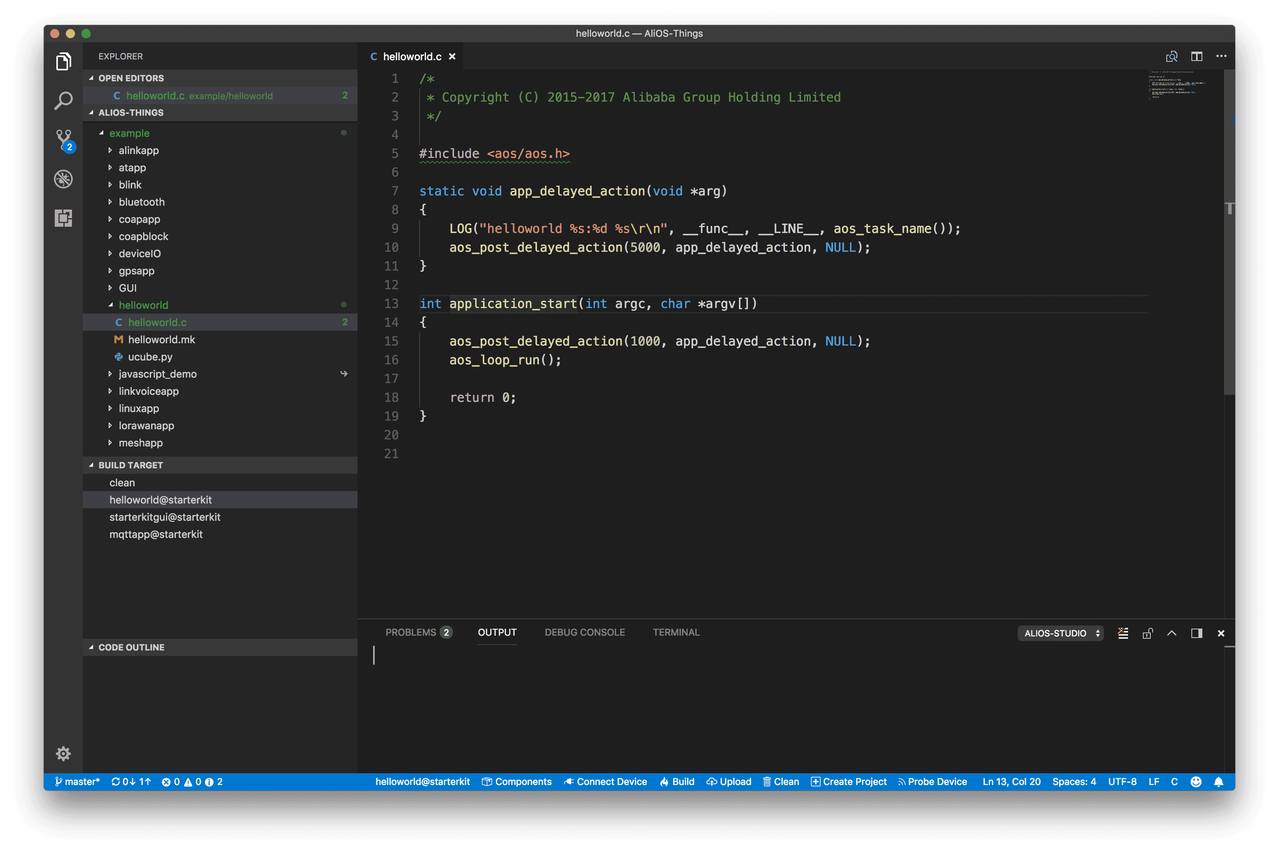Open the Debug view icon
Image resolution: width=1279 pixels, height=853 pixels.
tap(63, 179)
